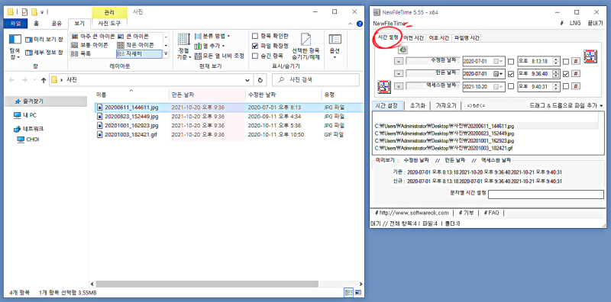Screen dimensions: 611x302
Task: Select file 20200823_152449.jpg in Explorer
Action: point(131,117)
